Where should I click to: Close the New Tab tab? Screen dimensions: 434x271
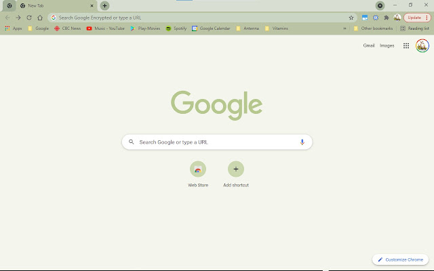pos(92,6)
